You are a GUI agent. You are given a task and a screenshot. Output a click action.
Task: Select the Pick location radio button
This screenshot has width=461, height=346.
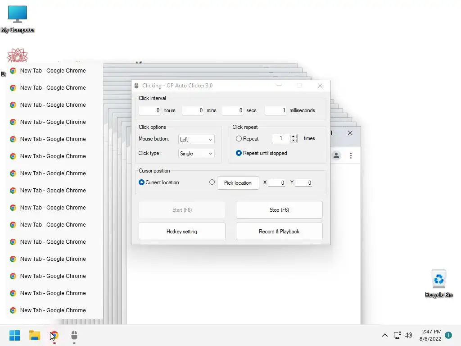(x=212, y=182)
